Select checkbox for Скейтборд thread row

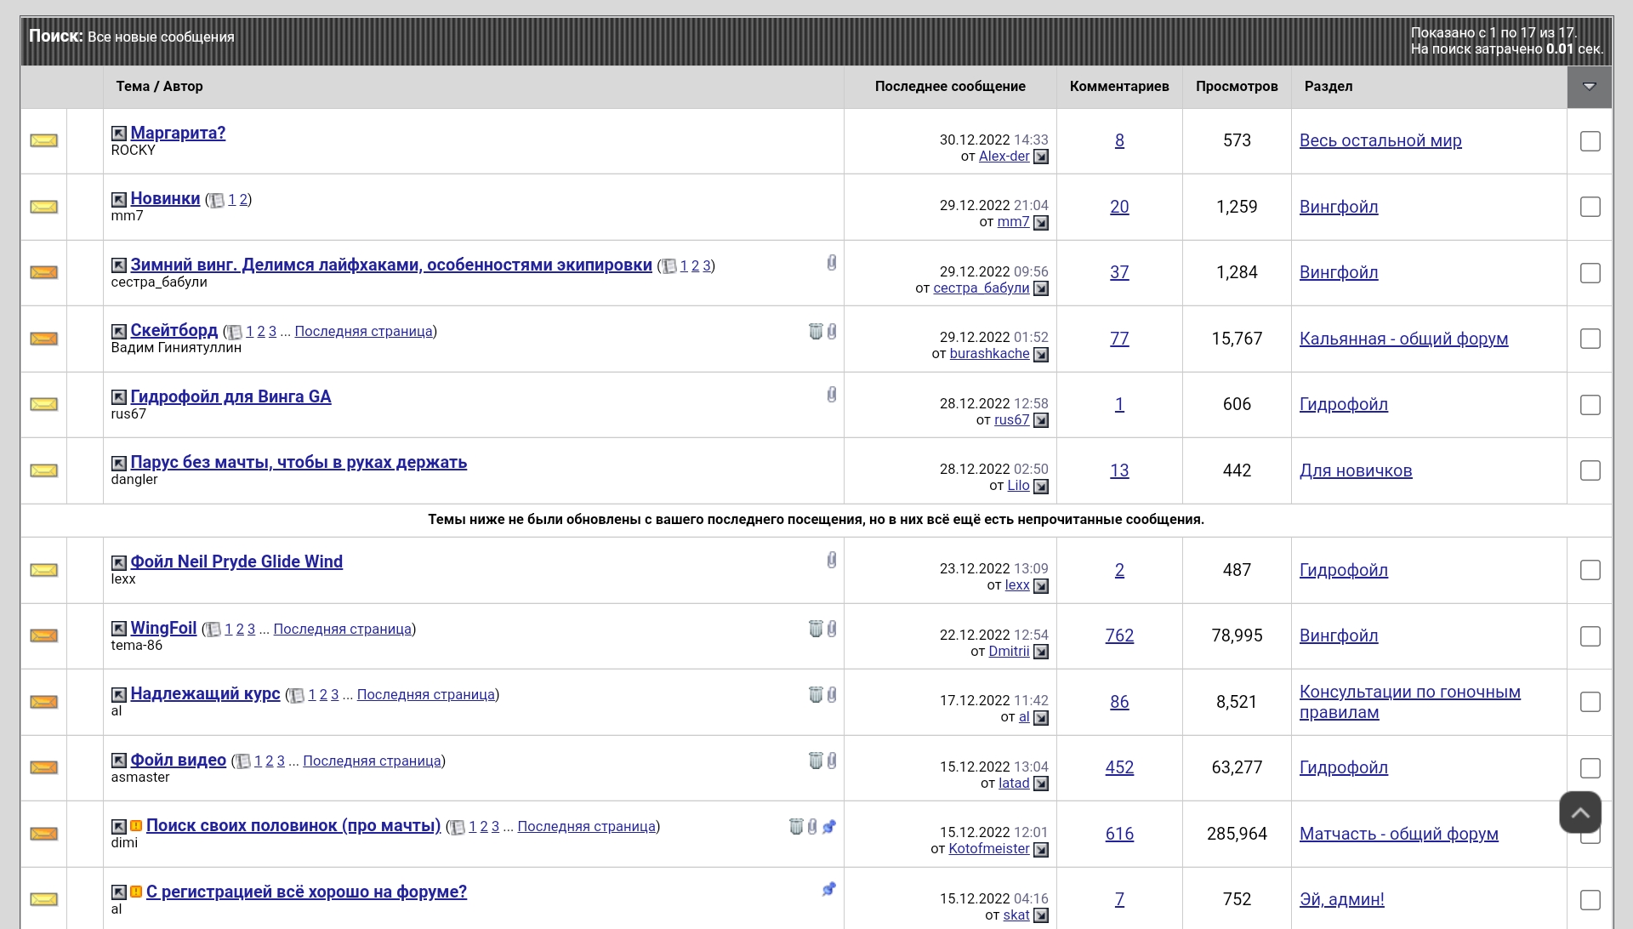pyautogui.click(x=1590, y=339)
